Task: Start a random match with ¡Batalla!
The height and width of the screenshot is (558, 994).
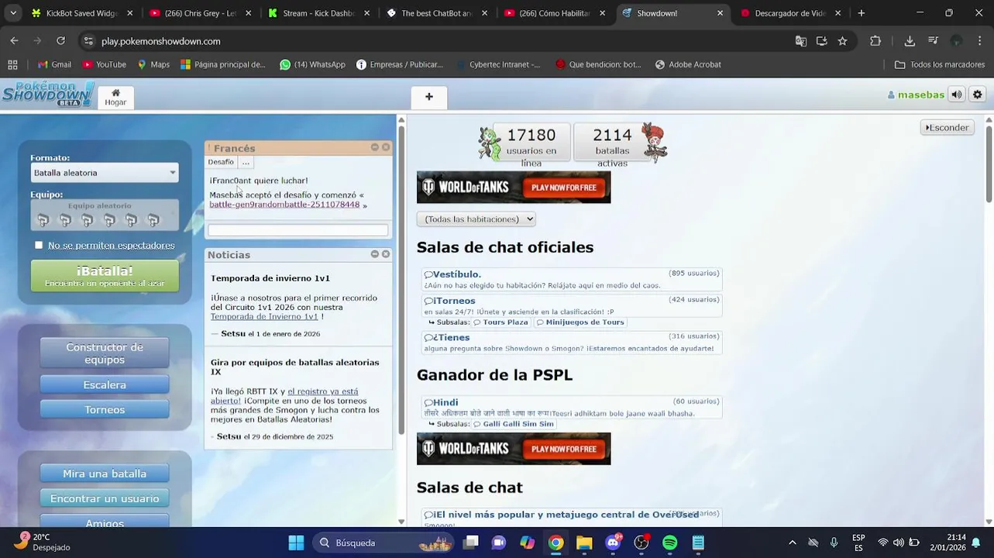Action: coord(105,275)
